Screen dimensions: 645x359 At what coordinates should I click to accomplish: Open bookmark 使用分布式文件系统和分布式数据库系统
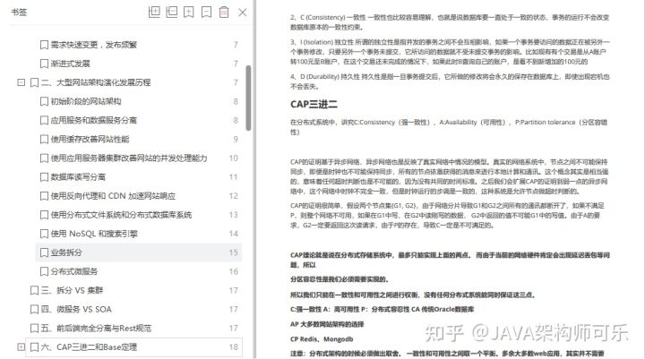(x=121, y=215)
